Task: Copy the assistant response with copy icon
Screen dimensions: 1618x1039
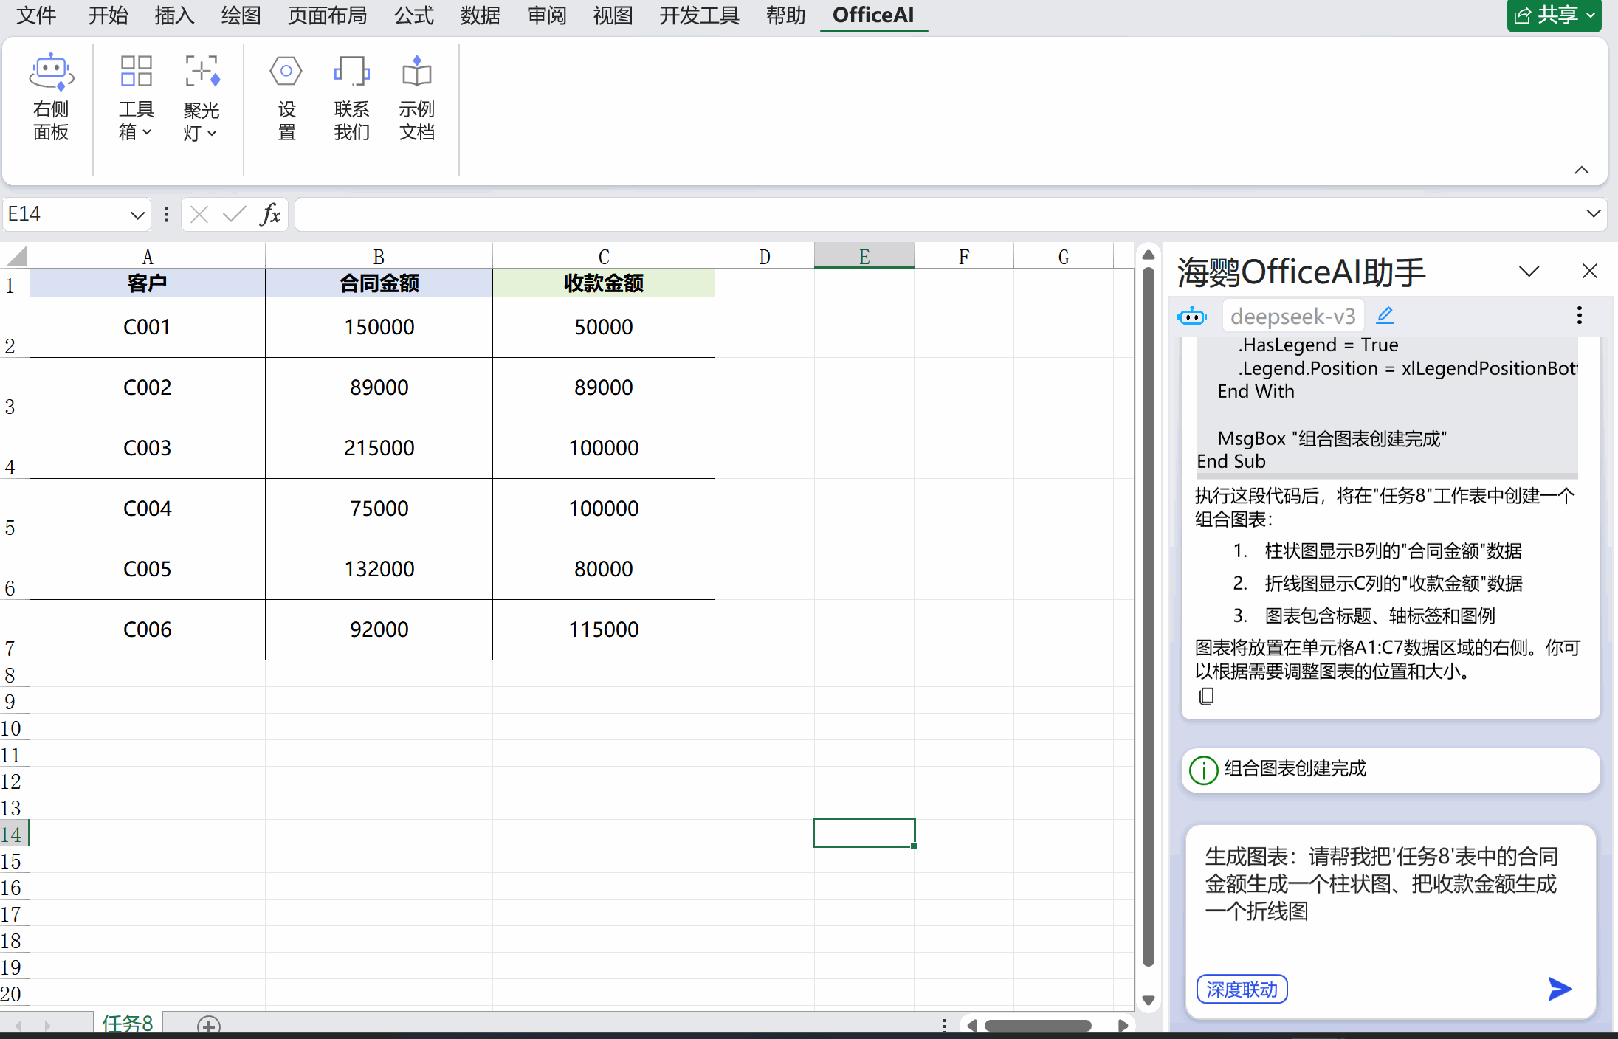Action: [1206, 697]
